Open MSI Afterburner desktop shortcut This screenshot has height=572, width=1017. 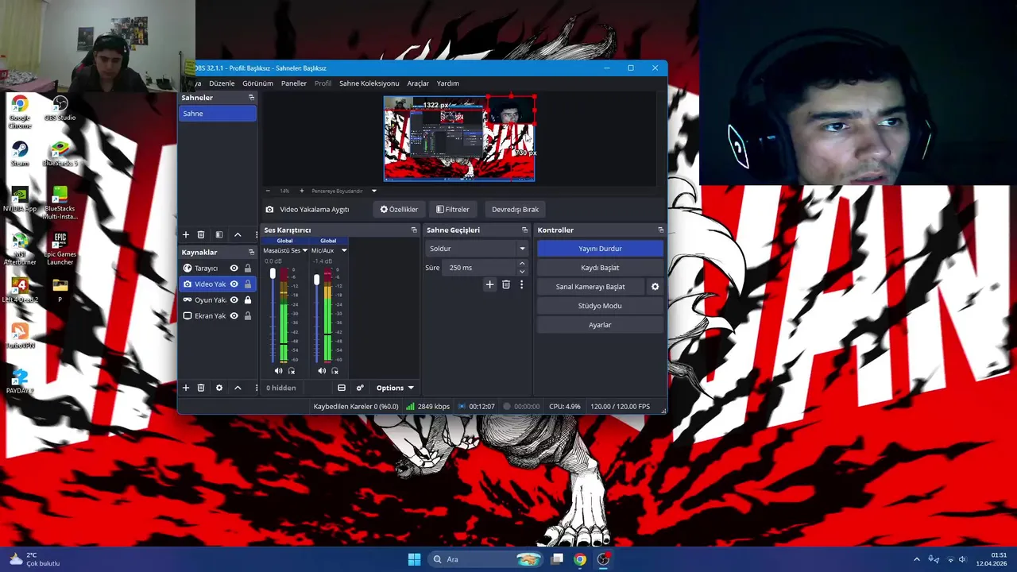(x=20, y=248)
